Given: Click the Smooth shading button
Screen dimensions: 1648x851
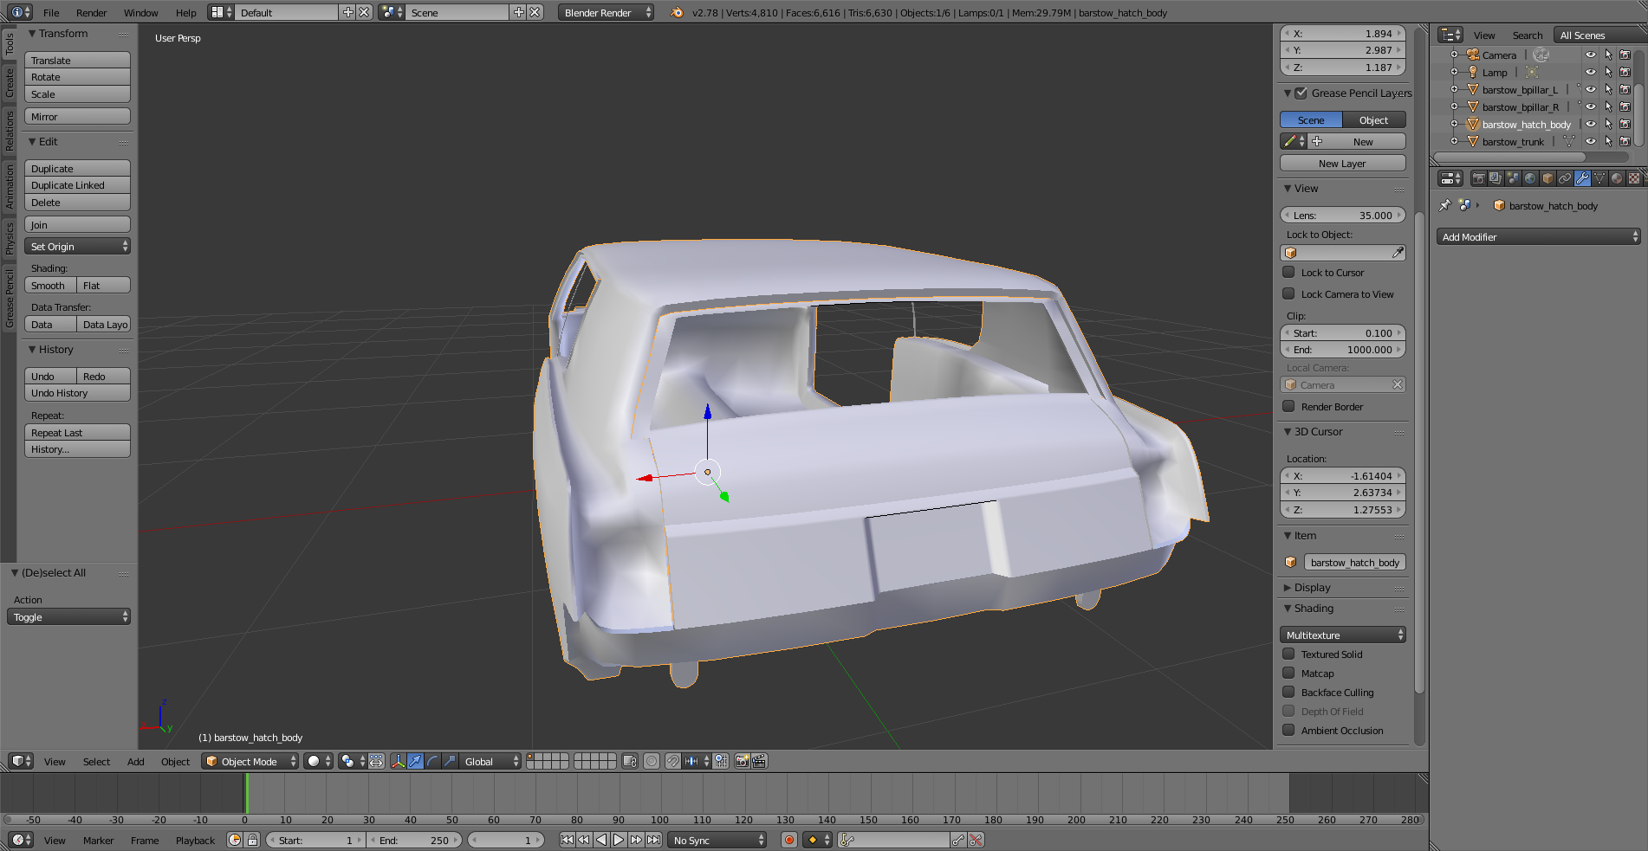Looking at the screenshot, I should pyautogui.click(x=49, y=286).
